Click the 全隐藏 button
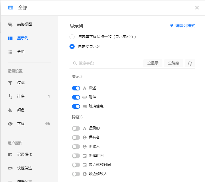205x182 pixels. [174, 63]
